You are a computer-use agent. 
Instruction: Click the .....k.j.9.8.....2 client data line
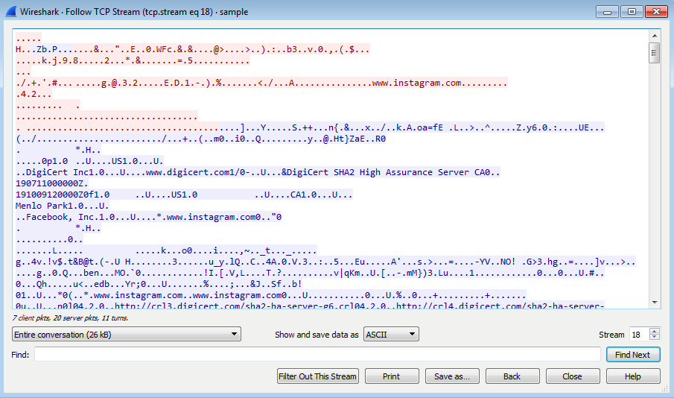(133, 60)
